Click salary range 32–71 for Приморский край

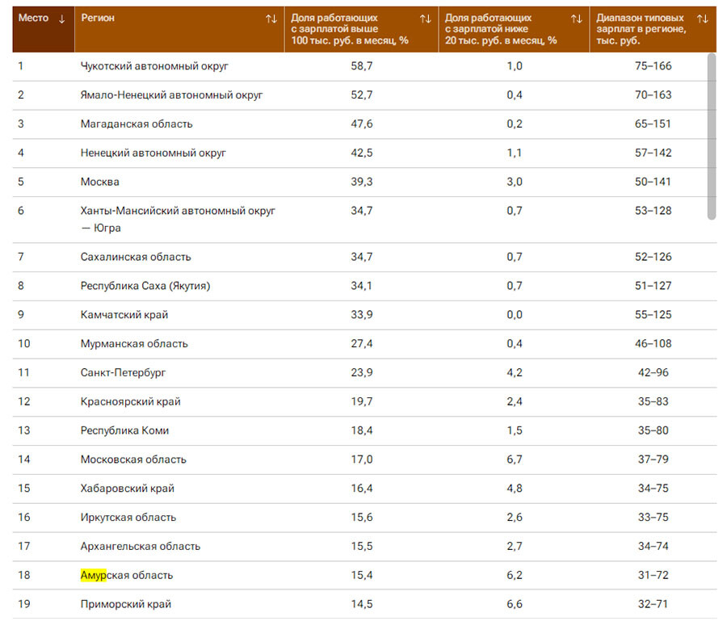click(x=653, y=604)
